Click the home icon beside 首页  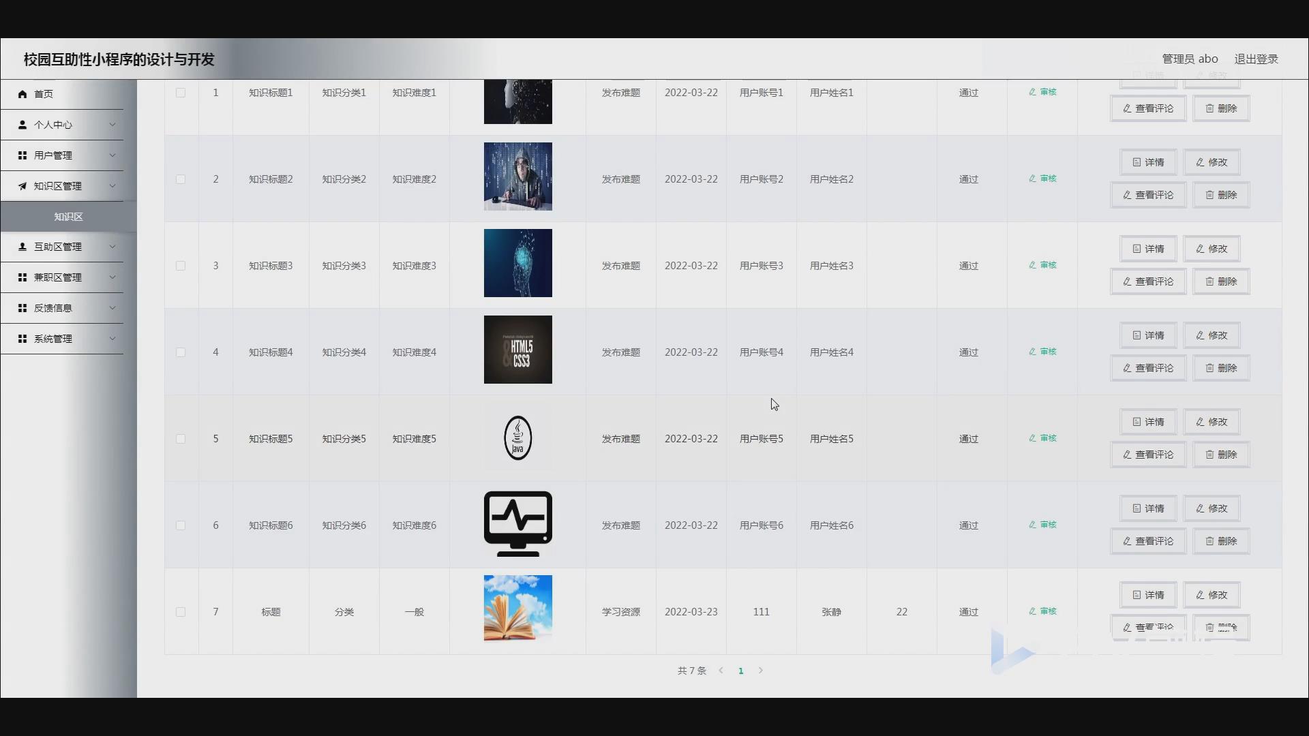tap(22, 94)
